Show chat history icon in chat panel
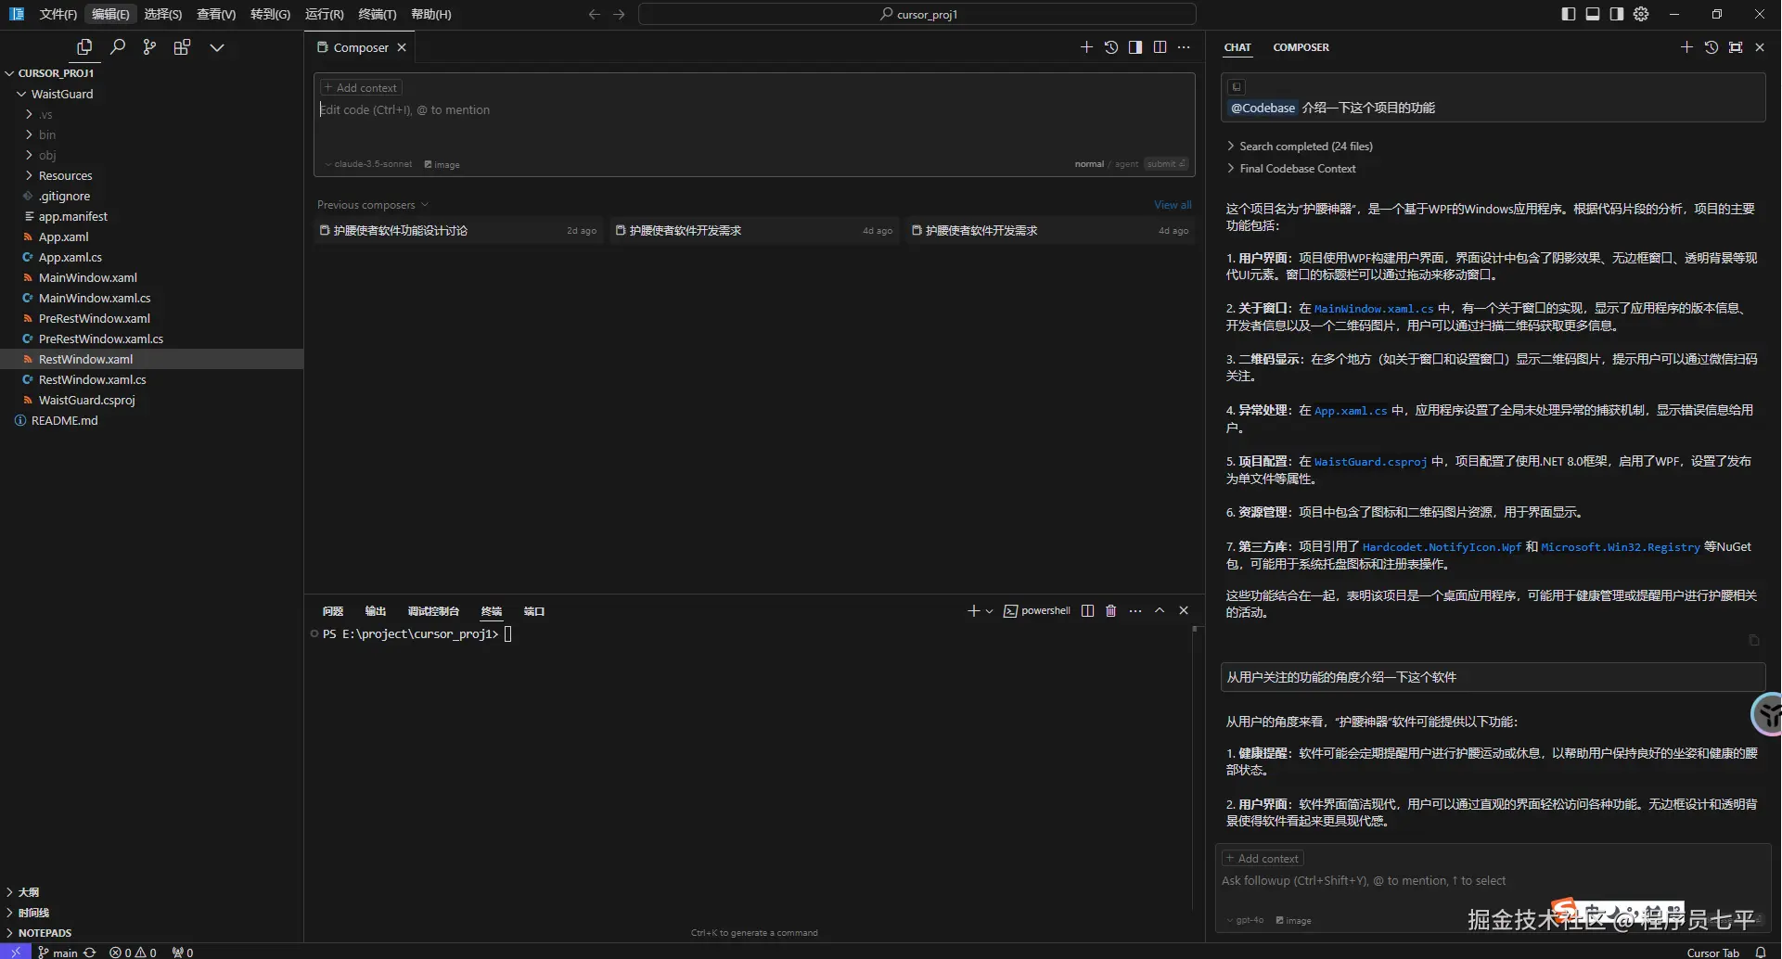The image size is (1782, 959). tap(1711, 47)
